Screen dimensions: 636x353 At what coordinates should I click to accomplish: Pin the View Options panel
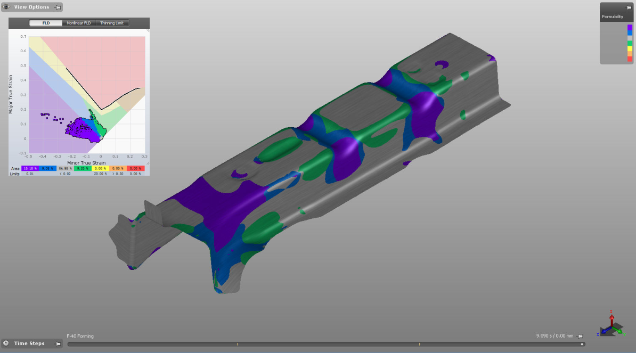pyautogui.click(x=58, y=7)
